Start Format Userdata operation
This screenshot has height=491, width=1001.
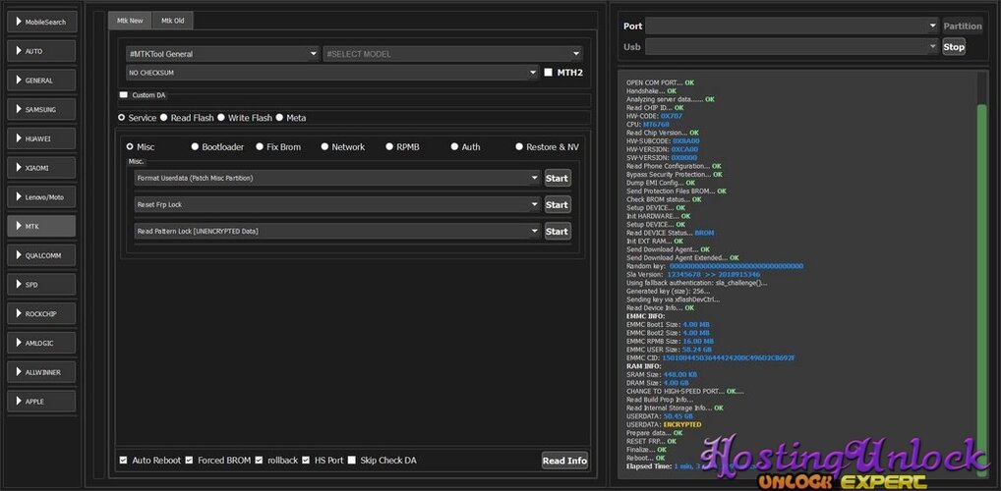558,178
